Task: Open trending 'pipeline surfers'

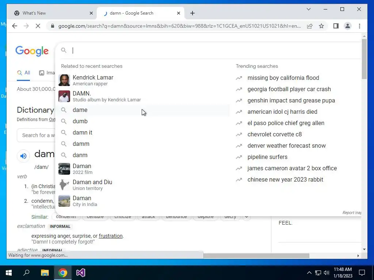Action: (267, 157)
